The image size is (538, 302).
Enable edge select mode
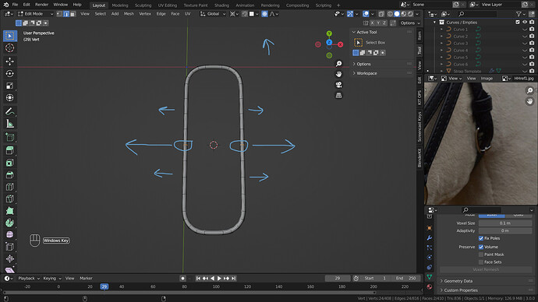(x=66, y=14)
